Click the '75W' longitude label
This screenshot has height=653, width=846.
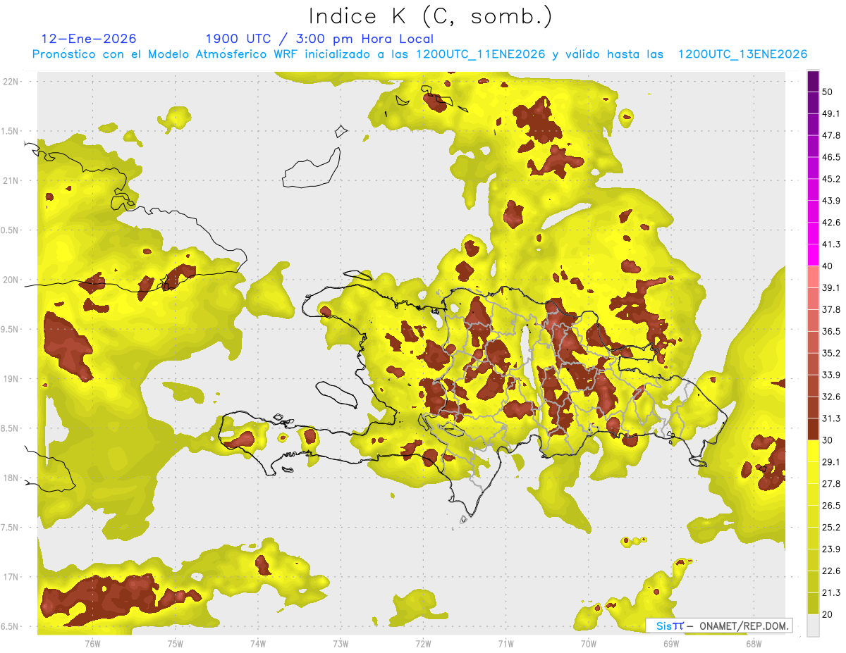(x=176, y=644)
